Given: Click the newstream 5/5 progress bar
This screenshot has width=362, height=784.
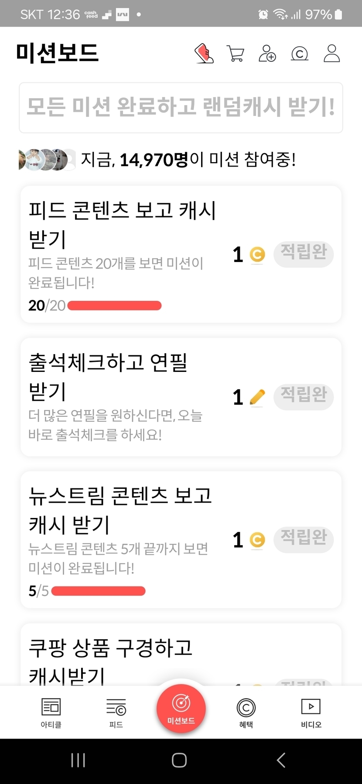Looking at the screenshot, I should [98, 591].
